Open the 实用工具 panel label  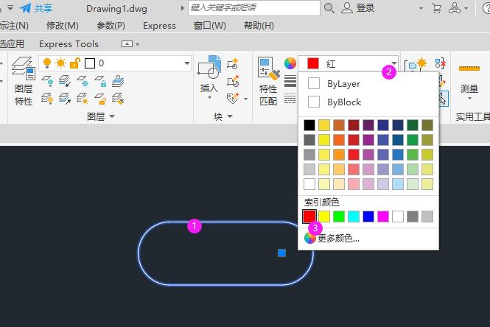pyautogui.click(x=472, y=117)
